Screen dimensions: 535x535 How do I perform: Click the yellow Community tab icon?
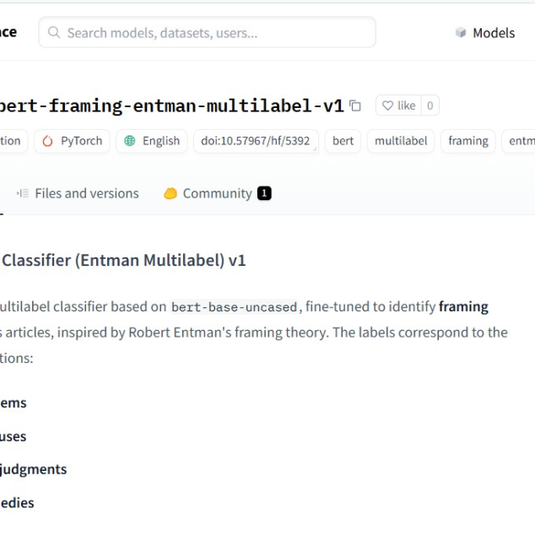[x=170, y=193]
